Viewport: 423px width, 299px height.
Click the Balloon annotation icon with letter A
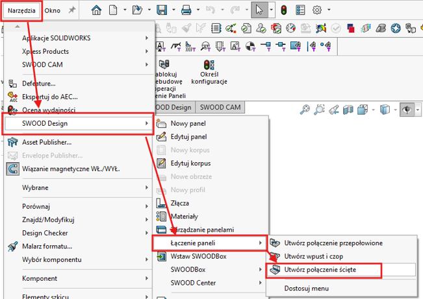161,47
